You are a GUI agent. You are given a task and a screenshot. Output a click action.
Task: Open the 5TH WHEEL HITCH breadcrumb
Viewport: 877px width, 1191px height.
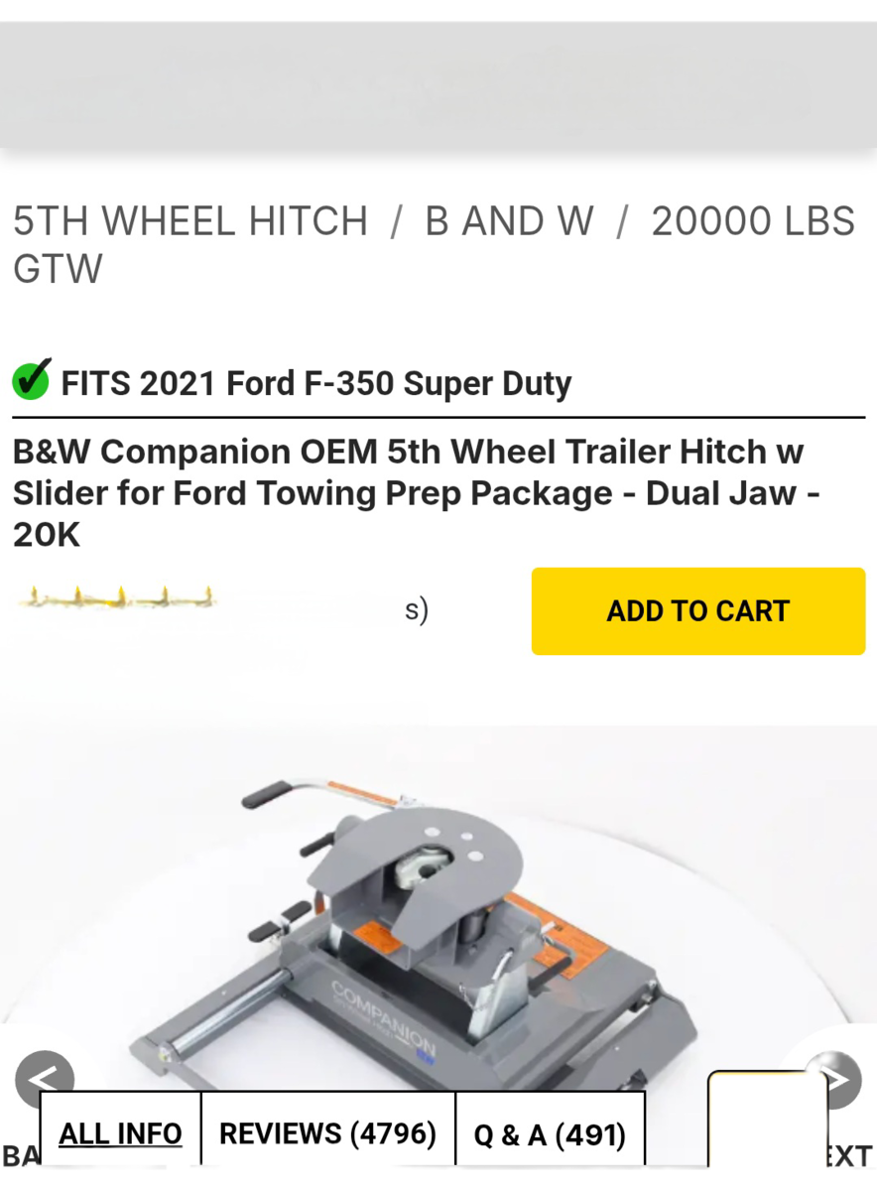(189, 220)
